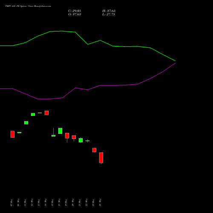Click the 21 May date label

tap(80, 202)
